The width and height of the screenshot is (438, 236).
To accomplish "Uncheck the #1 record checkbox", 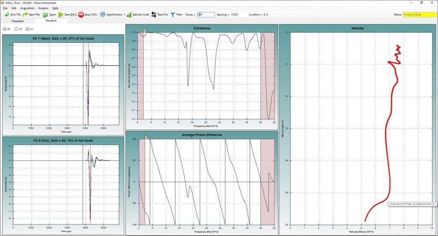I will [x=5, y=29].
